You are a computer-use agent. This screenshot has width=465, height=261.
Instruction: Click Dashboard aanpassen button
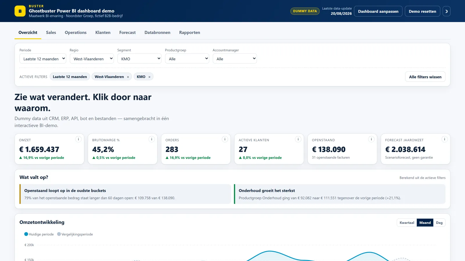pyautogui.click(x=378, y=11)
